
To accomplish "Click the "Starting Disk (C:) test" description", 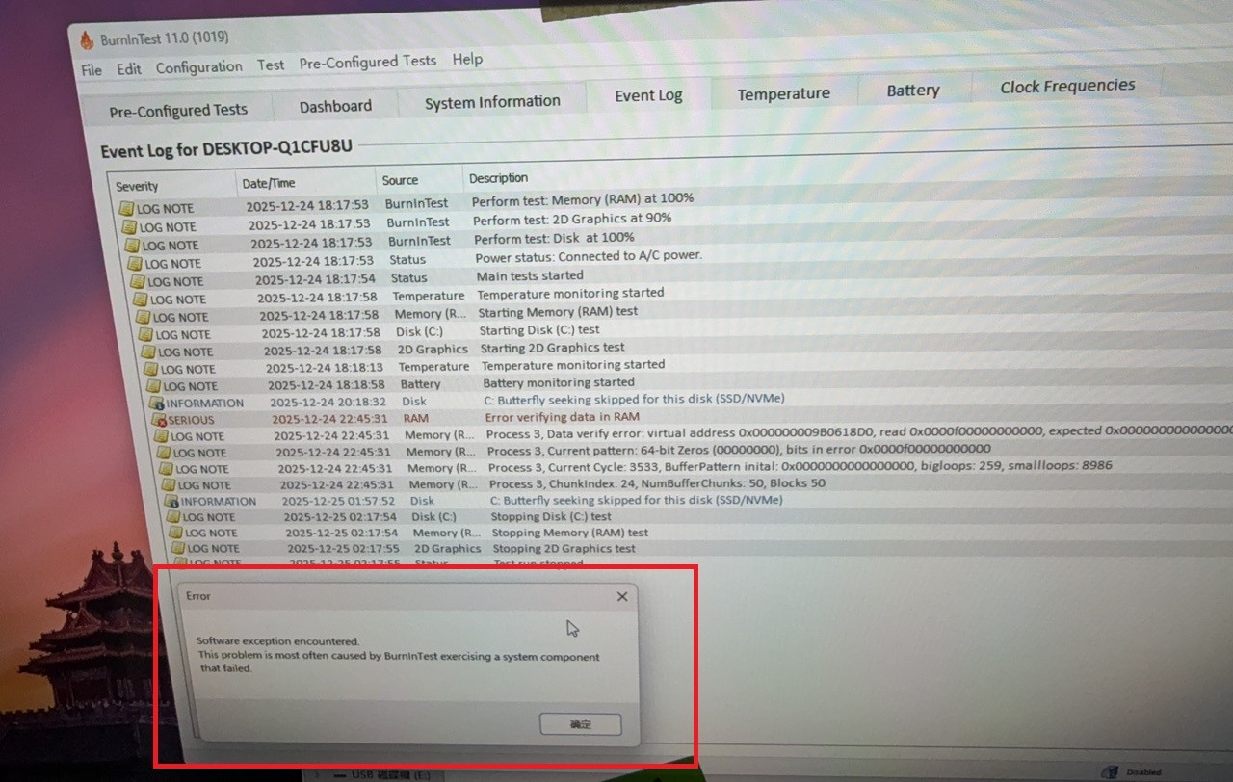I will [539, 330].
